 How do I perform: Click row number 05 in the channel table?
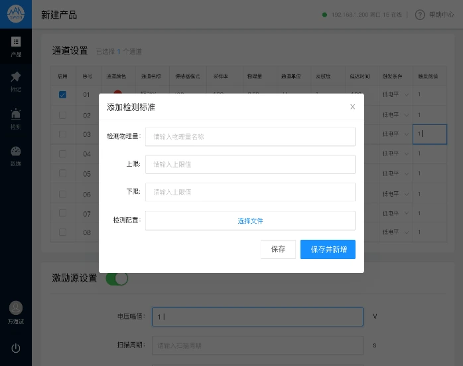[87, 174]
